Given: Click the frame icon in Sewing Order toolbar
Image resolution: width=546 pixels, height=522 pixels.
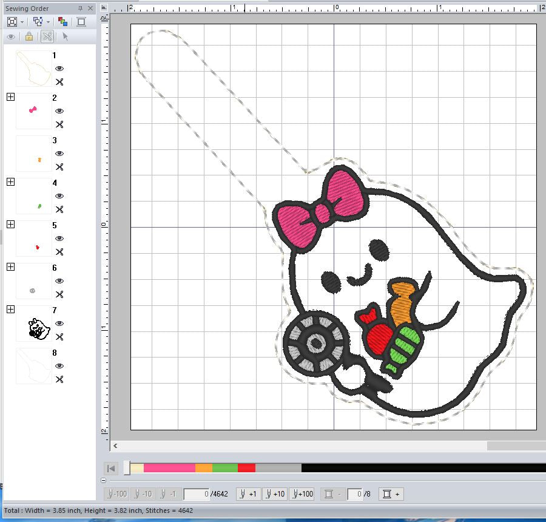Looking at the screenshot, I should [x=81, y=22].
